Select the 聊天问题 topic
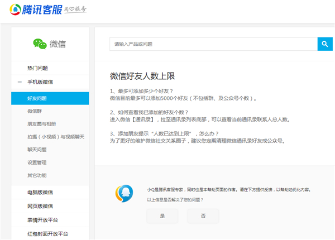Image resolution: width=335 pixels, height=240 pixels. [x=37, y=150]
